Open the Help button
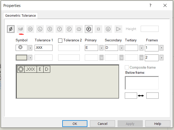This screenshot has height=130, width=174. click(158, 124)
